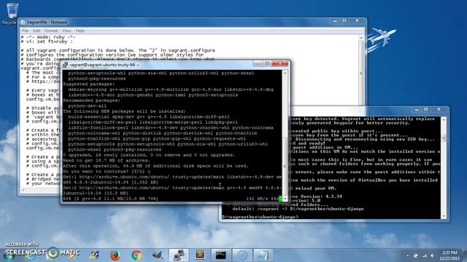Click the 'Vagrantfile - Notepad' title bar text
Viewport: 467px width, 262px height.
[47, 23]
